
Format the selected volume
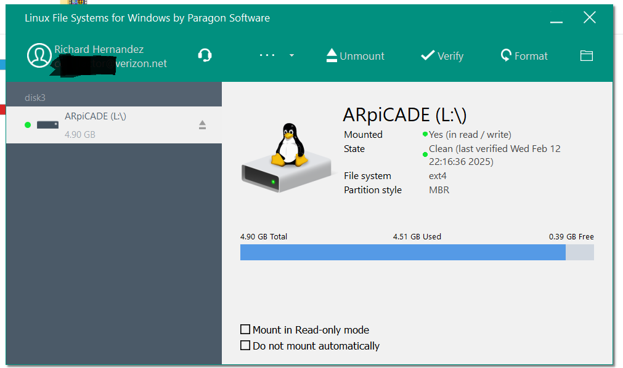click(524, 55)
